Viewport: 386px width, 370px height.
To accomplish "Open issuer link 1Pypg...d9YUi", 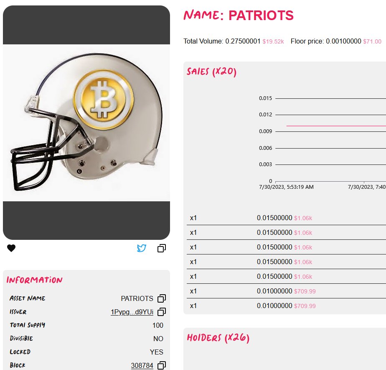I will point(132,312).
